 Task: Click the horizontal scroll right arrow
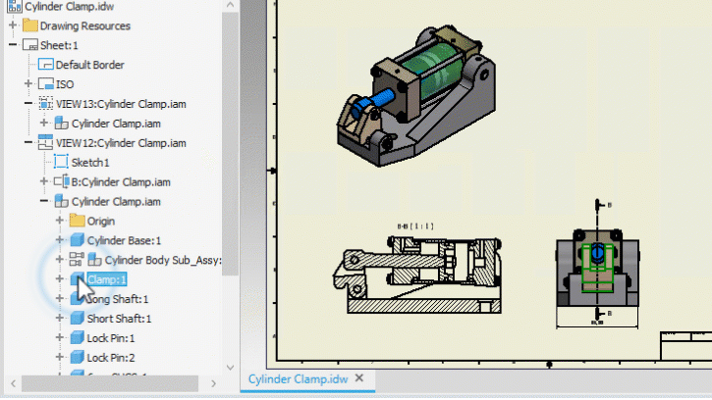[213, 383]
